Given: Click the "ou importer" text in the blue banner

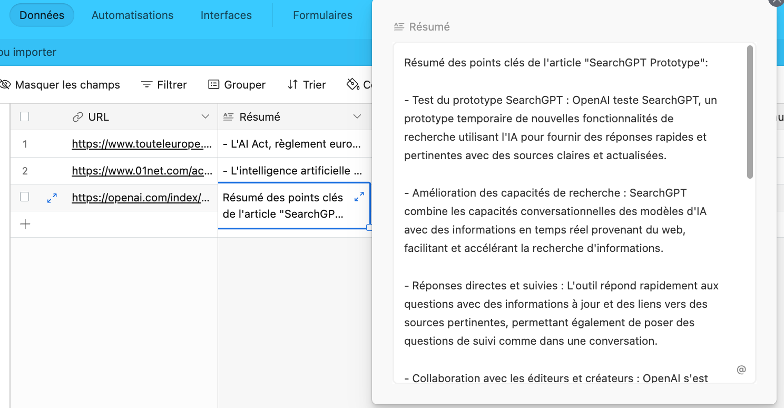Looking at the screenshot, I should pos(28,52).
